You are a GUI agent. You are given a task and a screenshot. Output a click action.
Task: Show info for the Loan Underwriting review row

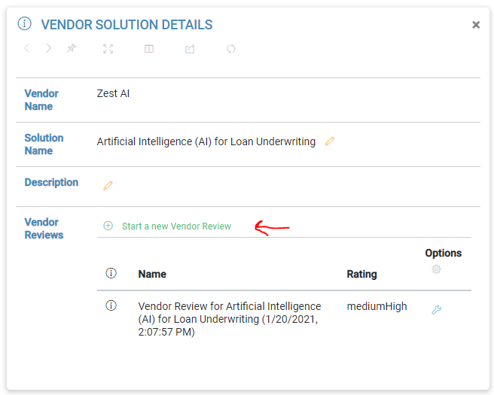click(111, 305)
